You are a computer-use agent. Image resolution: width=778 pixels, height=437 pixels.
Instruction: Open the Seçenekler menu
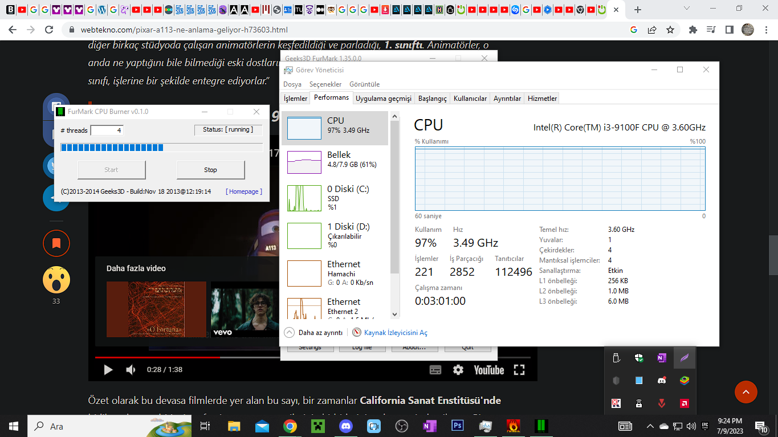coord(325,84)
